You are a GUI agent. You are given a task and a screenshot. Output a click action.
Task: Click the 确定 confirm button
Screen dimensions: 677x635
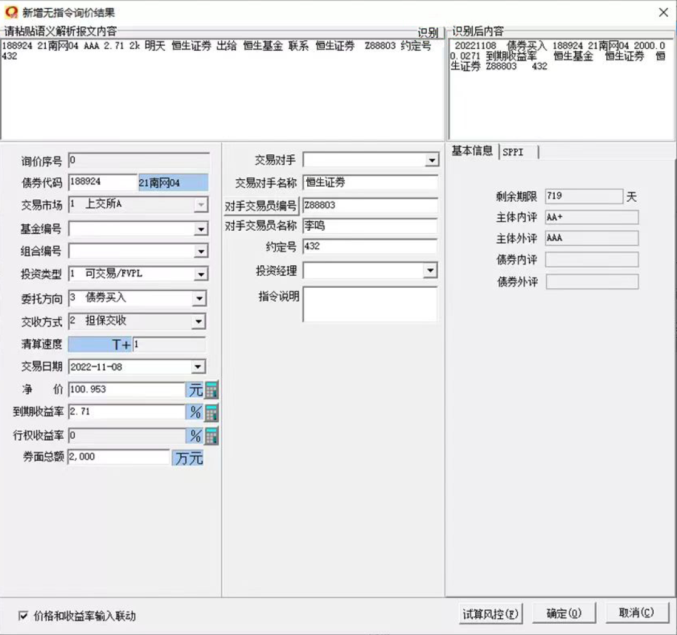[x=563, y=613]
